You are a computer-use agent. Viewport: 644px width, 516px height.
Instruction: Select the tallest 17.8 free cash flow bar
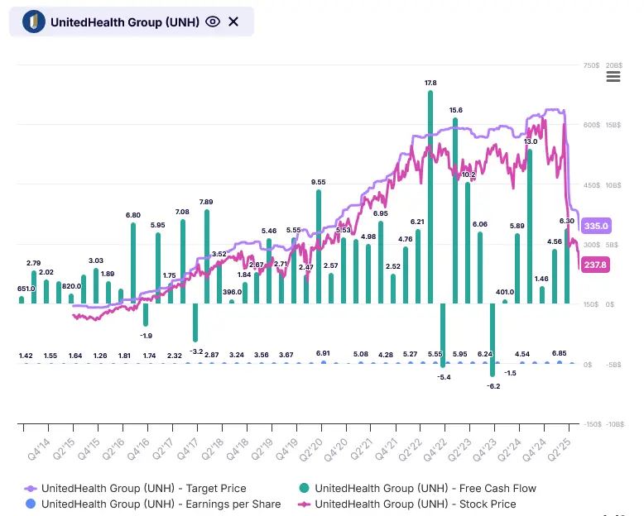(x=430, y=198)
